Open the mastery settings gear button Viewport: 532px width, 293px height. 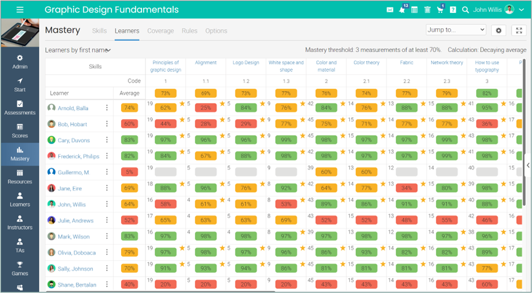499,30
